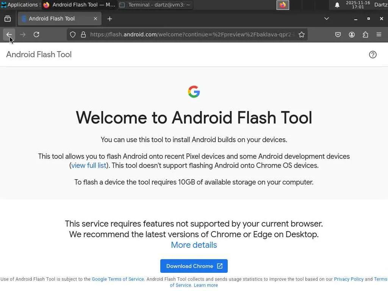Open the tracking protection shield icon

click(x=73, y=34)
